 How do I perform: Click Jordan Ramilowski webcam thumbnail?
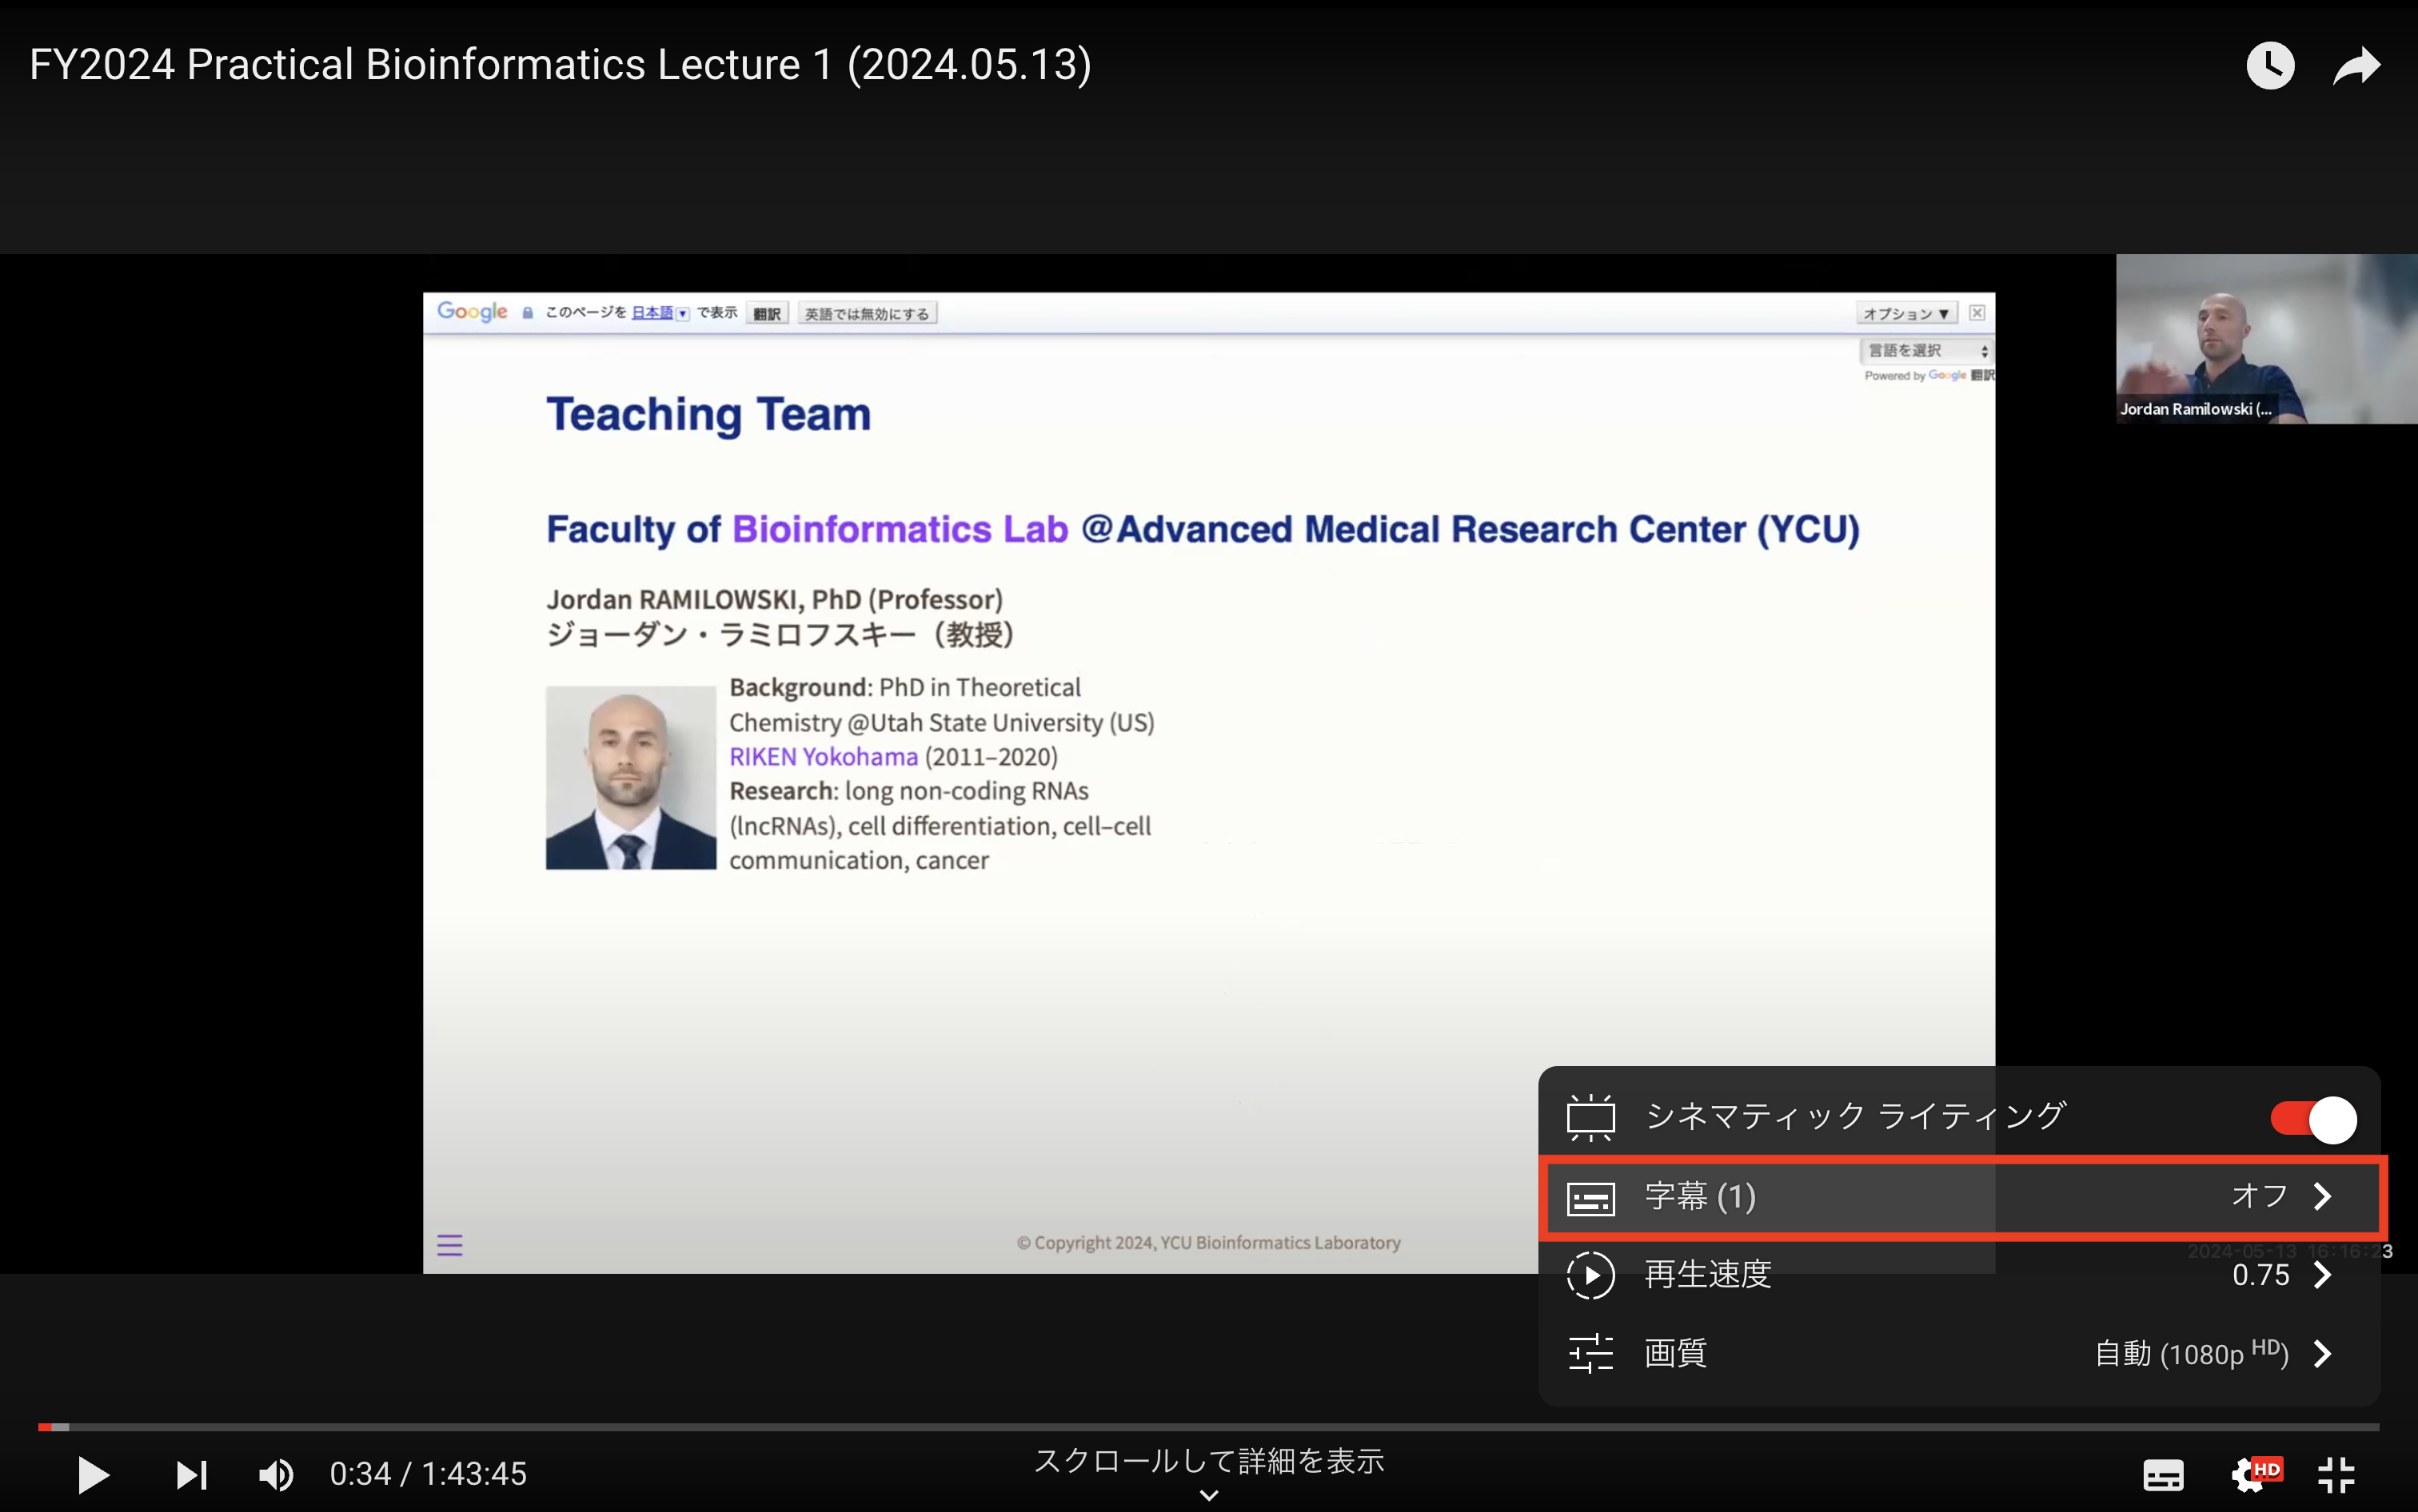pyautogui.click(x=2266, y=339)
